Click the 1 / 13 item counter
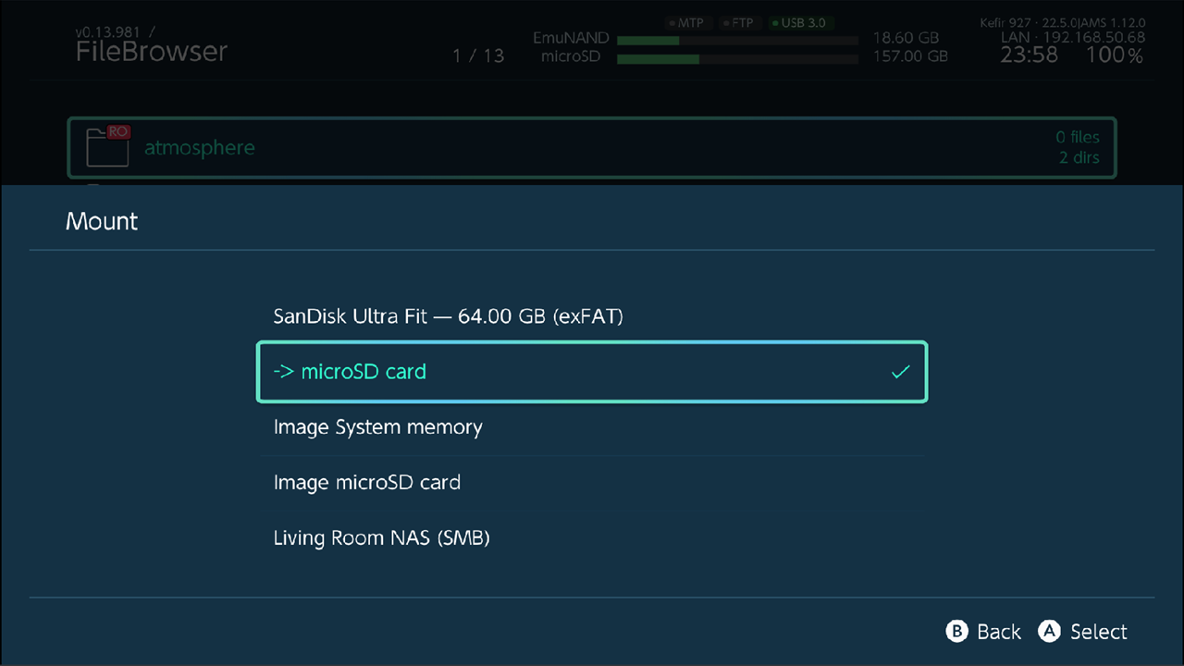 pyautogui.click(x=478, y=55)
